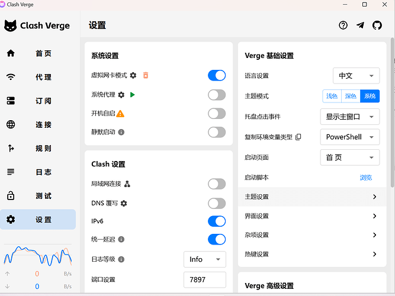Expand the 界面设置 row
The height and width of the screenshot is (296, 395).
312,216
